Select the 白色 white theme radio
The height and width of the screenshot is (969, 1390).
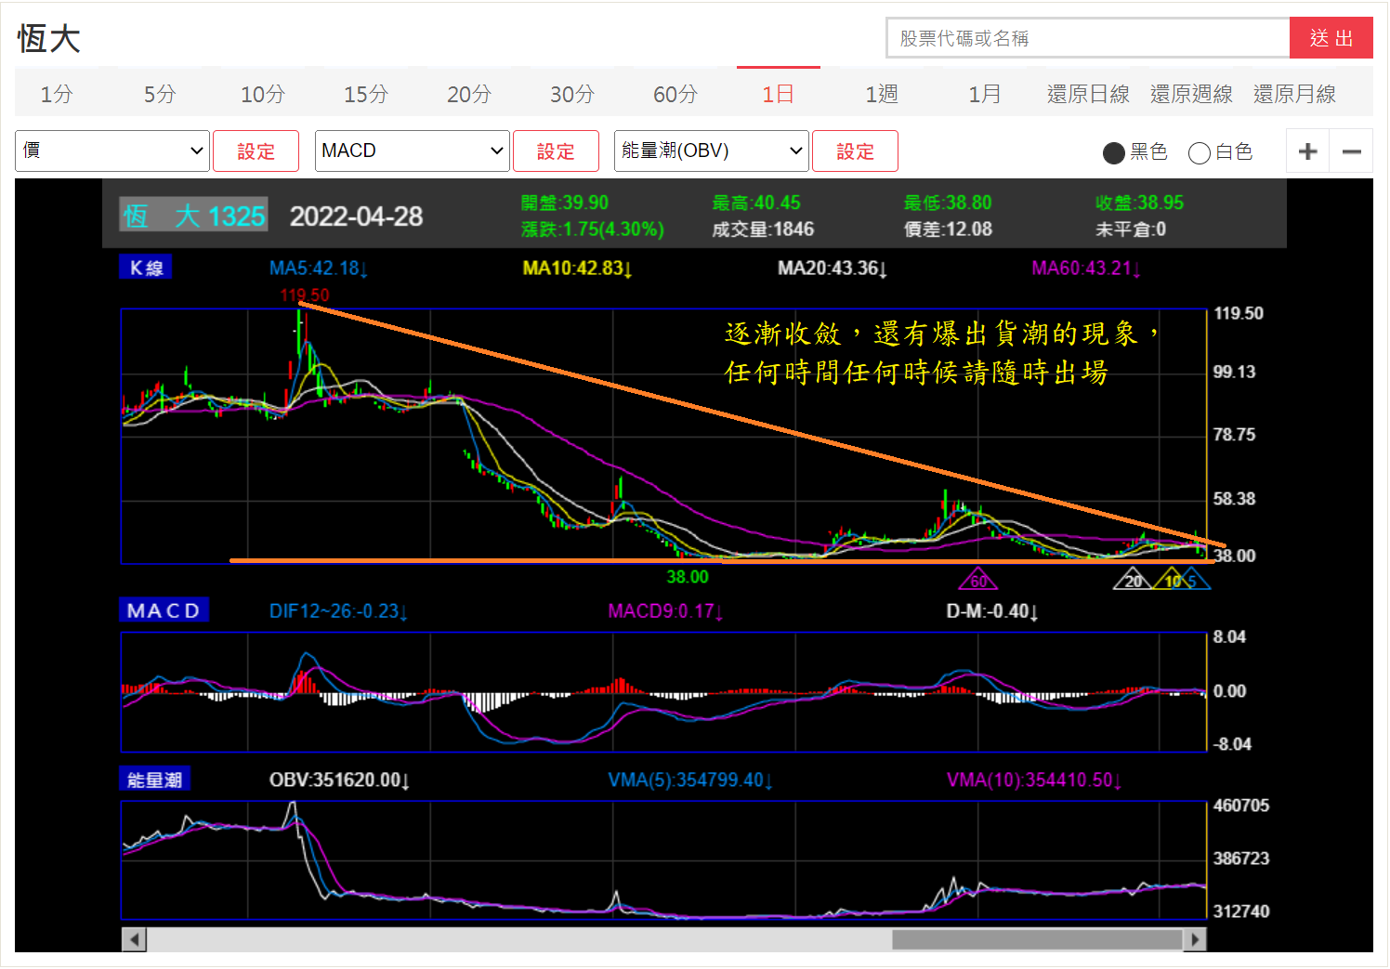[x=1199, y=152]
